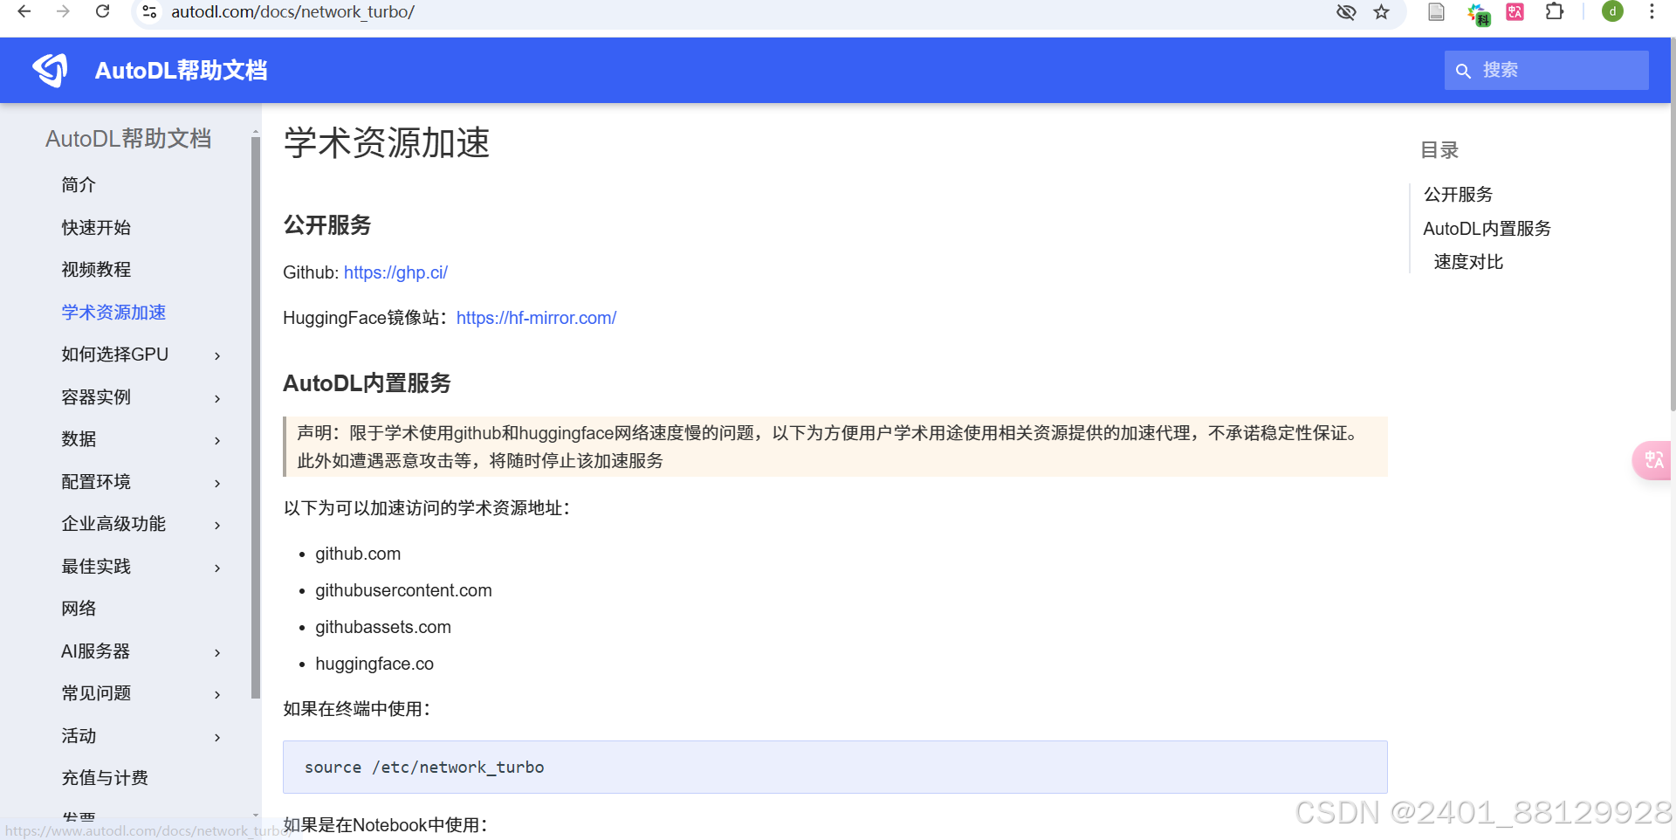Expand the 如何选择GPU section chevron
This screenshot has height=840, width=1676.
pyautogui.click(x=217, y=355)
